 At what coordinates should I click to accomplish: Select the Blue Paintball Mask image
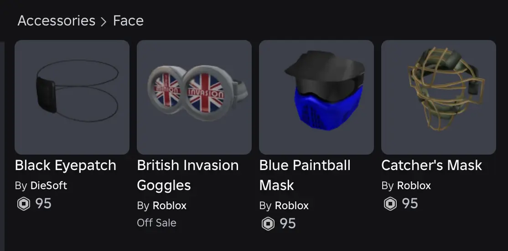pyautogui.click(x=316, y=97)
